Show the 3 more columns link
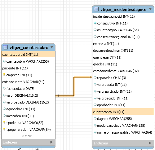 point(29,136)
